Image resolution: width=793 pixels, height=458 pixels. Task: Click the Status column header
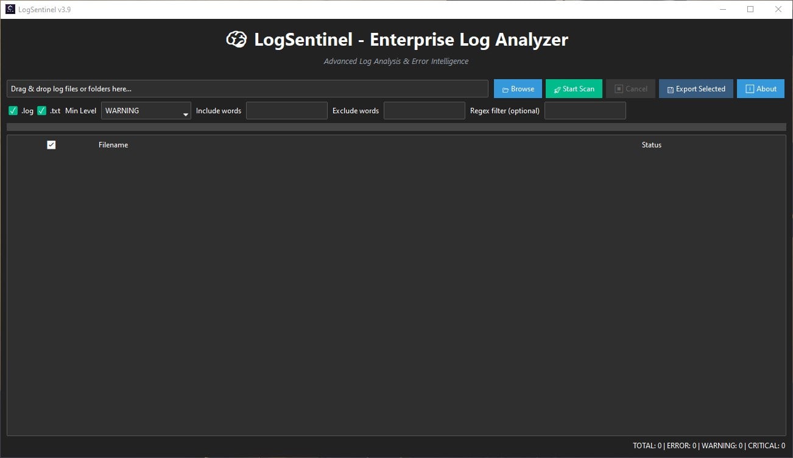(651, 145)
